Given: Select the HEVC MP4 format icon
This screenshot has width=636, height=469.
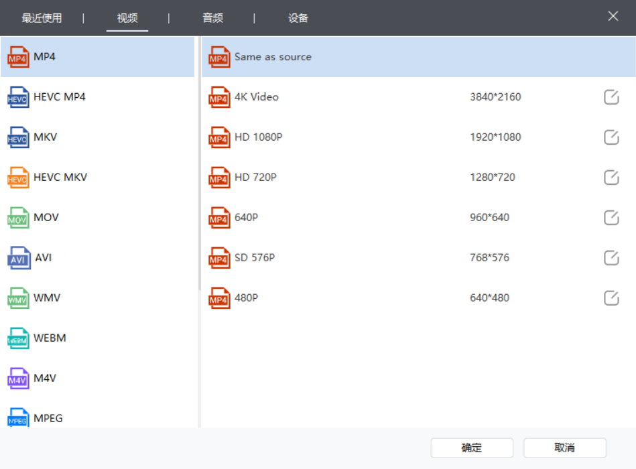Looking at the screenshot, I should (x=19, y=96).
